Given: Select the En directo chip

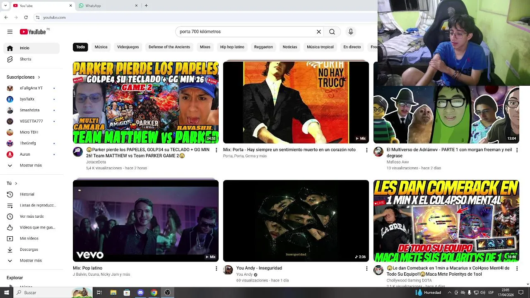Looking at the screenshot, I should pyautogui.click(x=352, y=47).
